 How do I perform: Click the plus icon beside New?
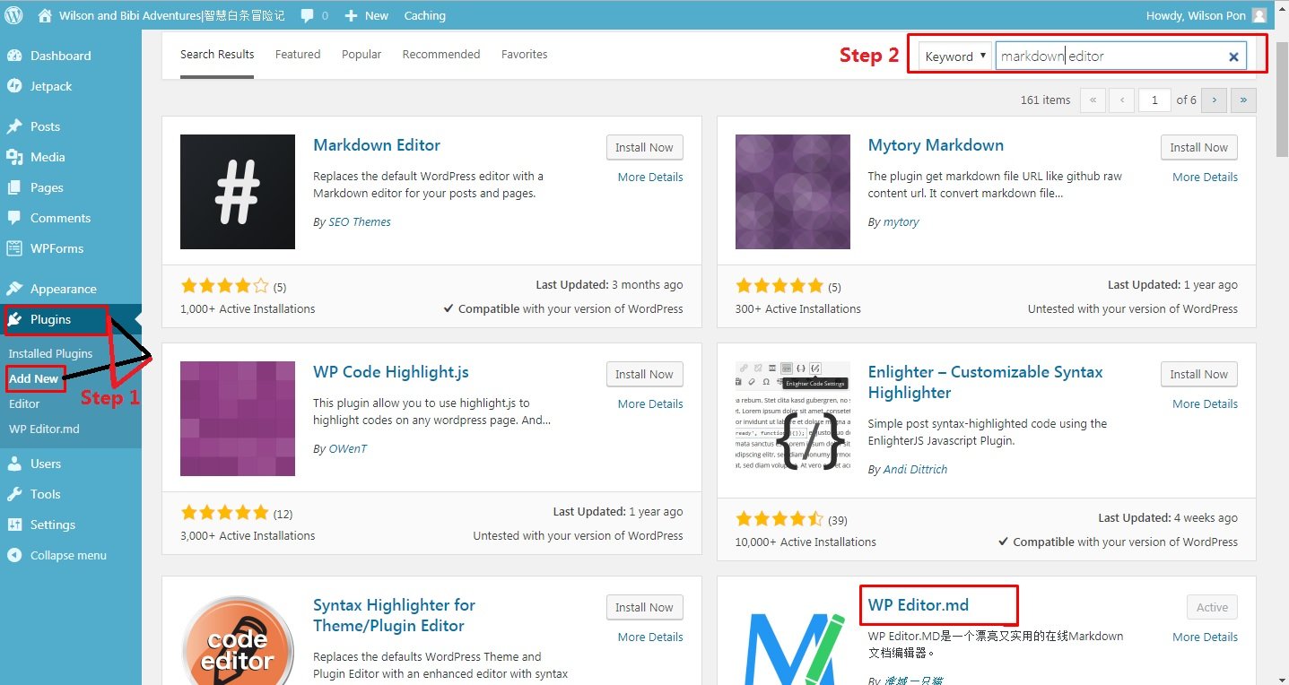(351, 15)
